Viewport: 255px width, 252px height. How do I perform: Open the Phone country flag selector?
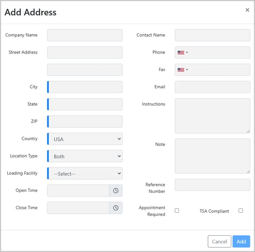(183, 52)
